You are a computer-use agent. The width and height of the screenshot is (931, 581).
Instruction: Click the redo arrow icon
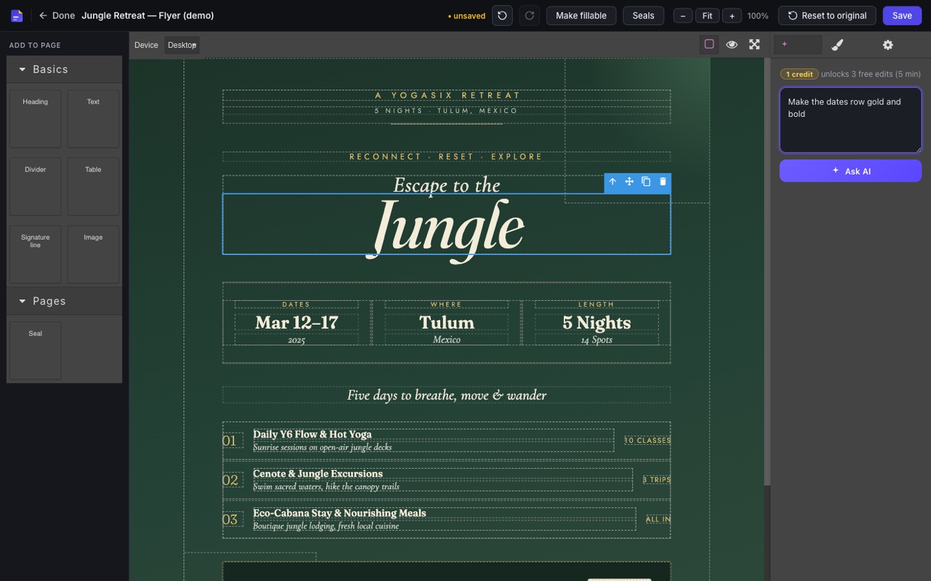click(x=529, y=15)
